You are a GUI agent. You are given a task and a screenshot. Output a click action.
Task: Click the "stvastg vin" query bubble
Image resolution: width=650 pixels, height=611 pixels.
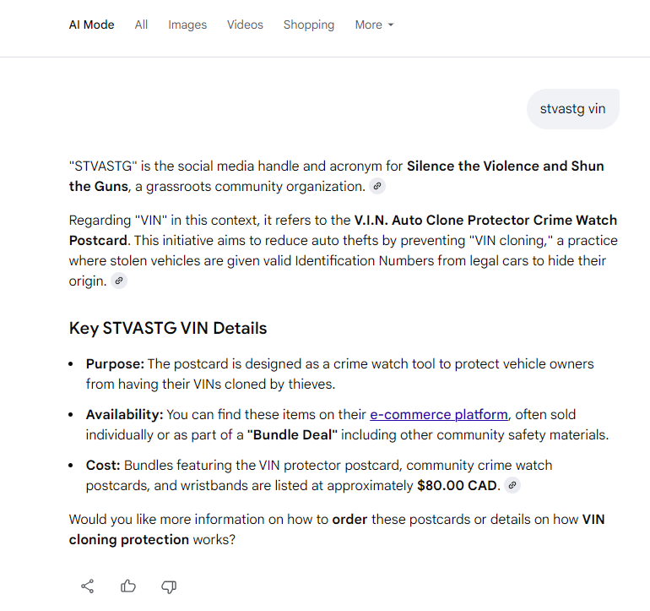(572, 109)
